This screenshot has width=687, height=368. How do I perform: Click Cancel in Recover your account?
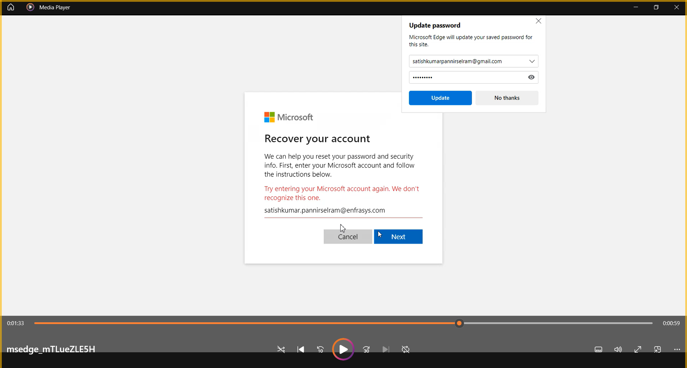348,237
